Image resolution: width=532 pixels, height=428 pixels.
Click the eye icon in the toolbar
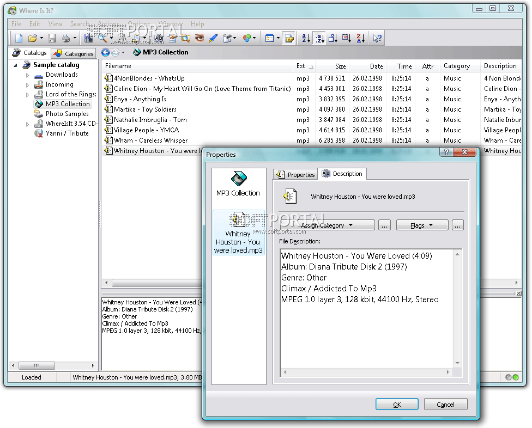point(199,38)
